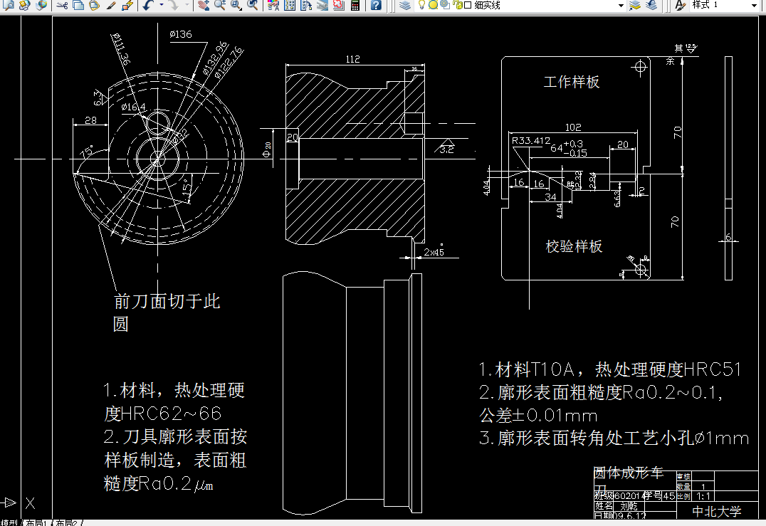Viewport: 766px width, 526px height.
Task: Toggle the freeze sun icon for current layer
Action: click(434, 6)
